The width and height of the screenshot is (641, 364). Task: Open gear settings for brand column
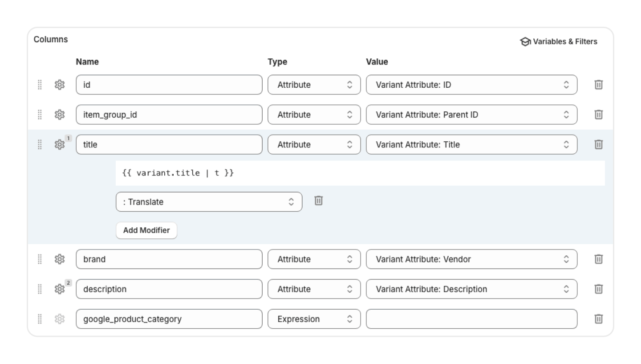click(x=59, y=259)
